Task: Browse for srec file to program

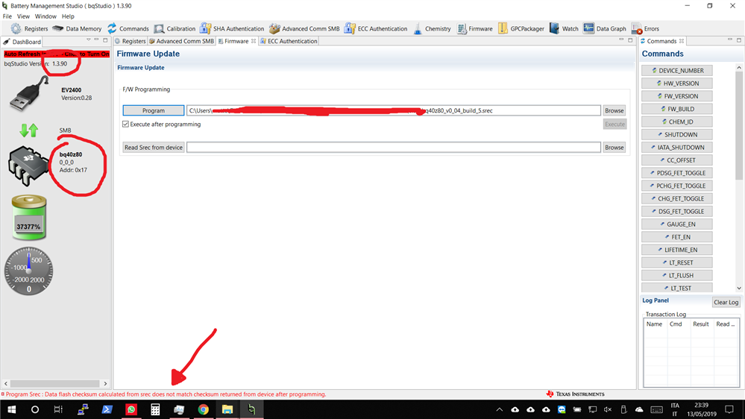Action: tap(614, 110)
